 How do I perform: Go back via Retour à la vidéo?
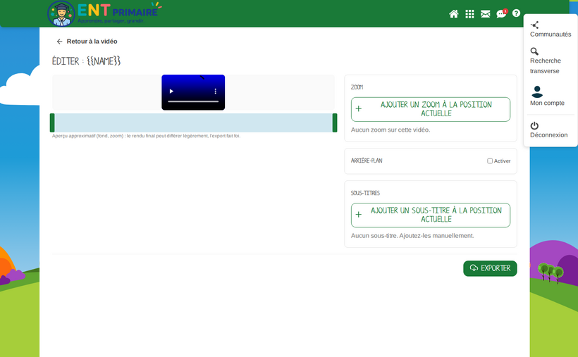point(87,42)
